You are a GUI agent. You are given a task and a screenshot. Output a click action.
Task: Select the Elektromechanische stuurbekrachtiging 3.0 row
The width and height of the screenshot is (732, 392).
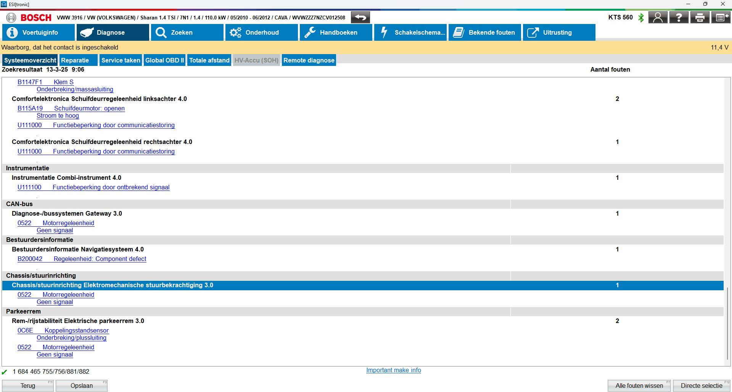coord(113,285)
